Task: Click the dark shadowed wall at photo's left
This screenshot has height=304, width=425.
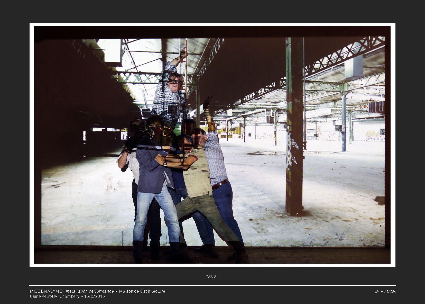Action: point(64,103)
